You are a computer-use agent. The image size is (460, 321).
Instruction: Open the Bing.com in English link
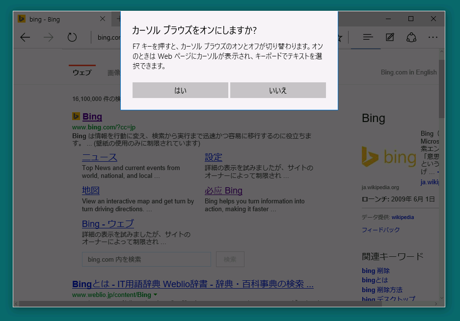408,72
